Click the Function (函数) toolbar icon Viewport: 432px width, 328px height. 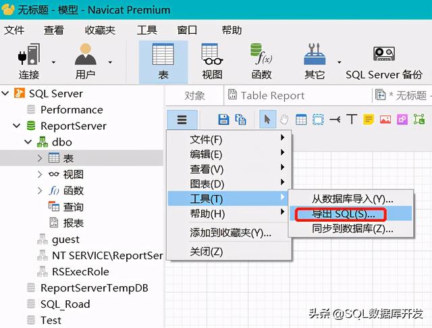[261, 62]
